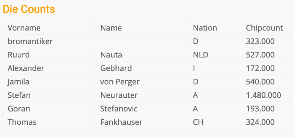Screen dimensions: 294x138
Task: Select the 'von Perger' name cell
Action: [120, 82]
